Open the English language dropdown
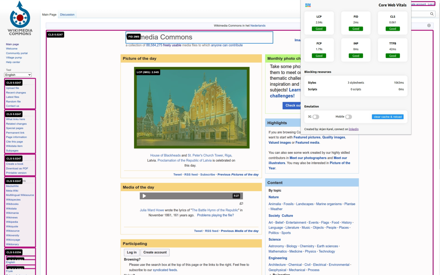 click(18, 75)
